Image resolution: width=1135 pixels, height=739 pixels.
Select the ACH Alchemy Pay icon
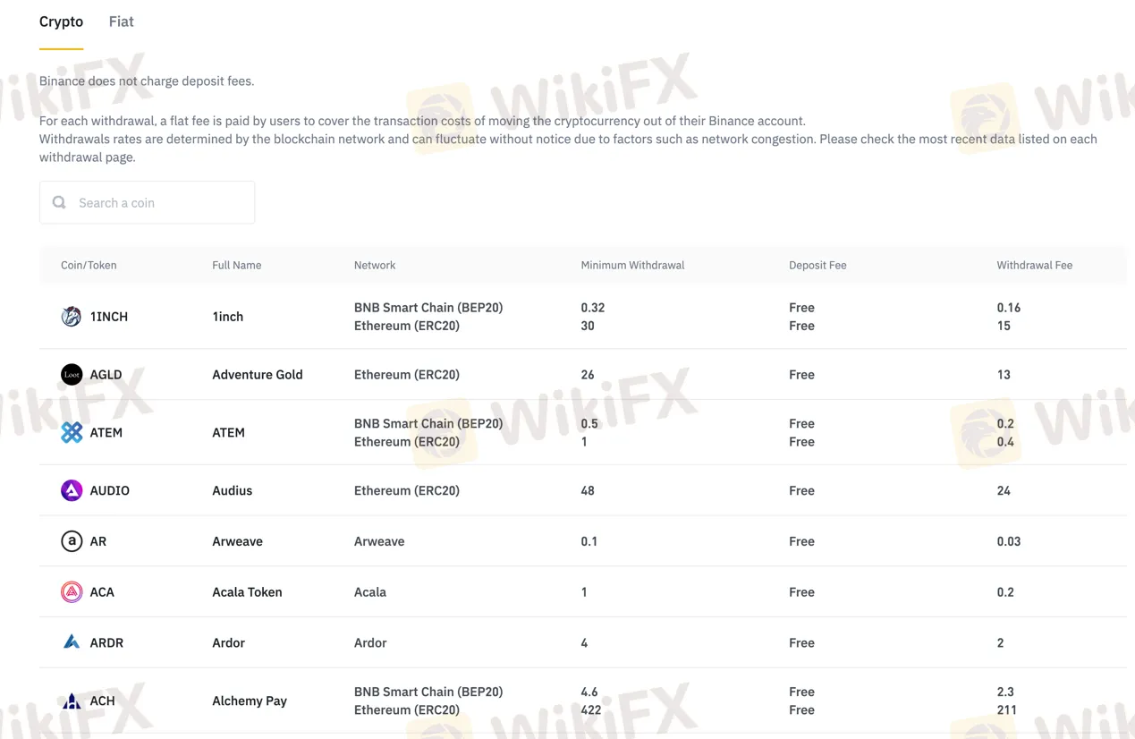(x=71, y=701)
